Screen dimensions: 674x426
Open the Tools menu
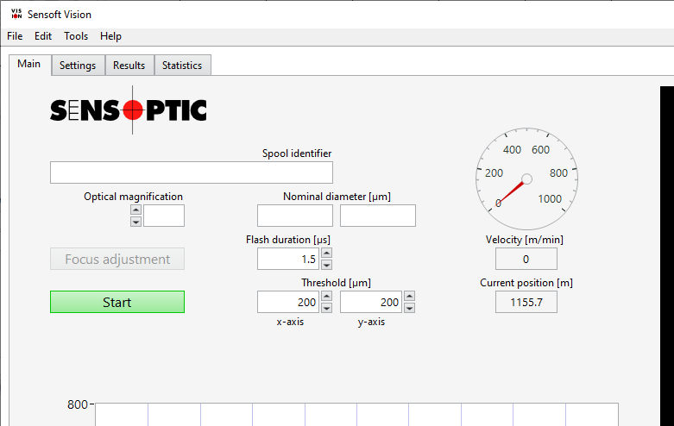point(76,36)
